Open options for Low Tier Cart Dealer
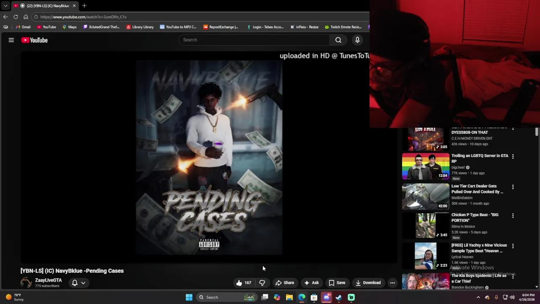 pyautogui.click(x=513, y=187)
